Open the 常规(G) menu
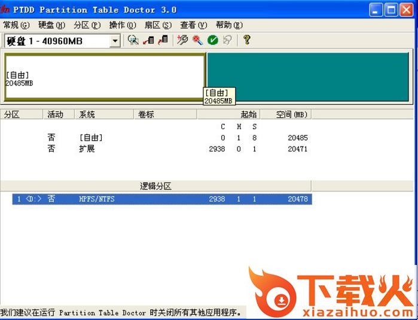 (16, 25)
